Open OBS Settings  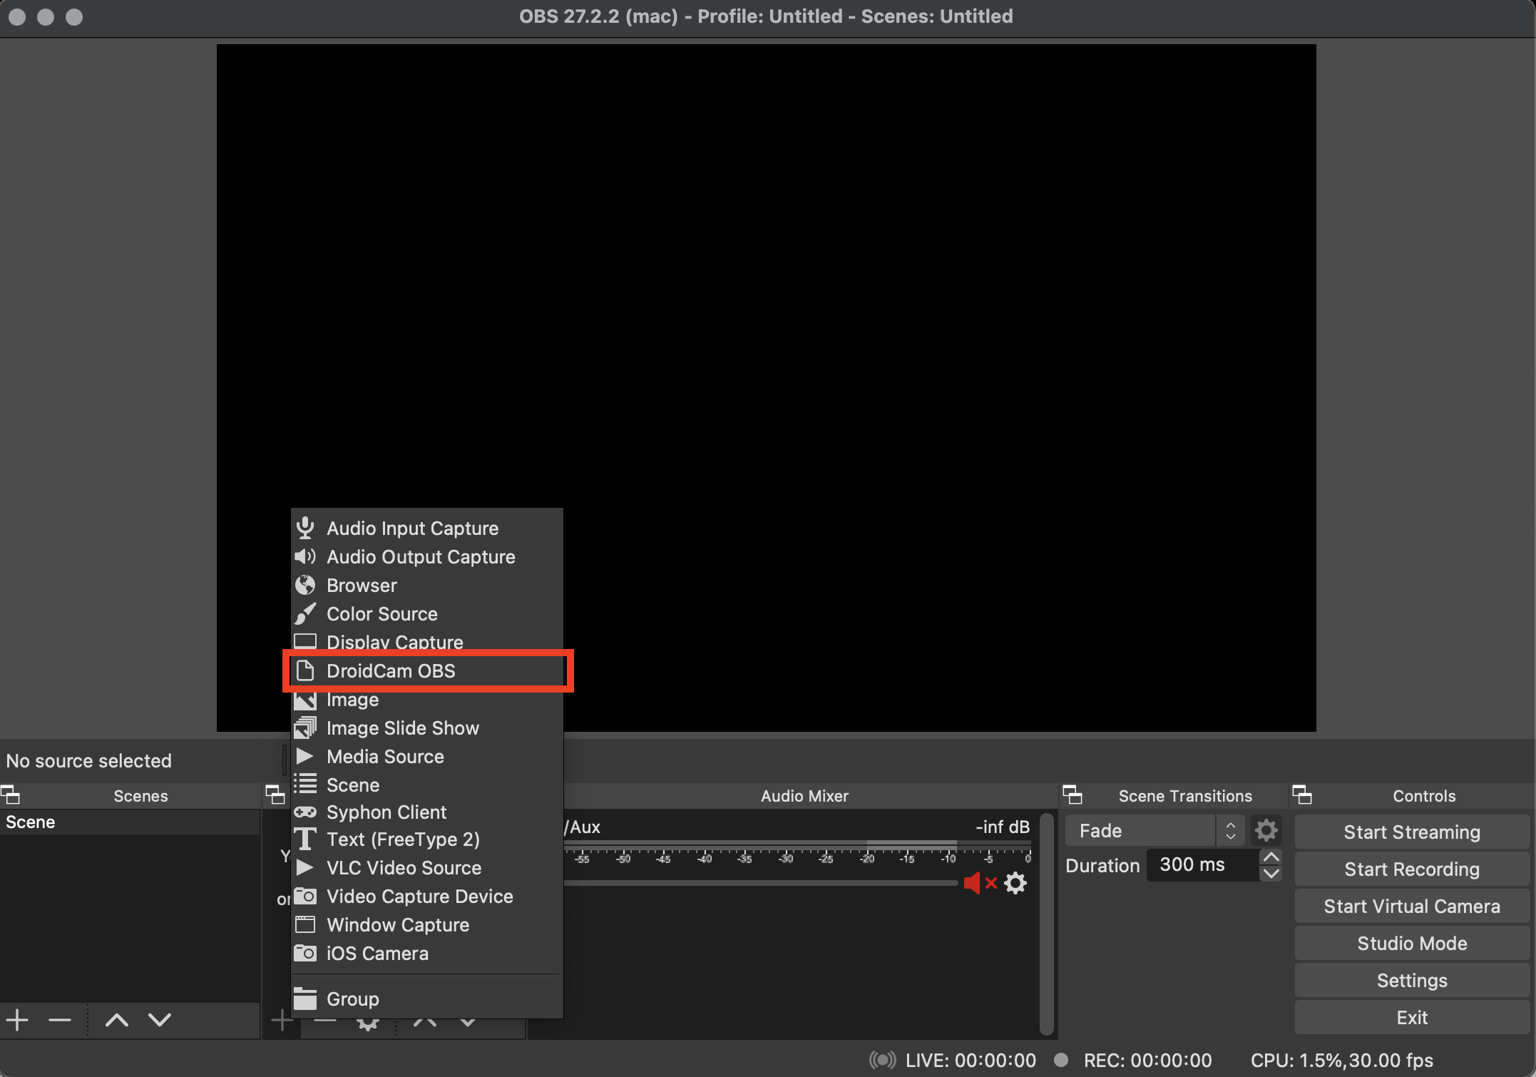point(1411,980)
